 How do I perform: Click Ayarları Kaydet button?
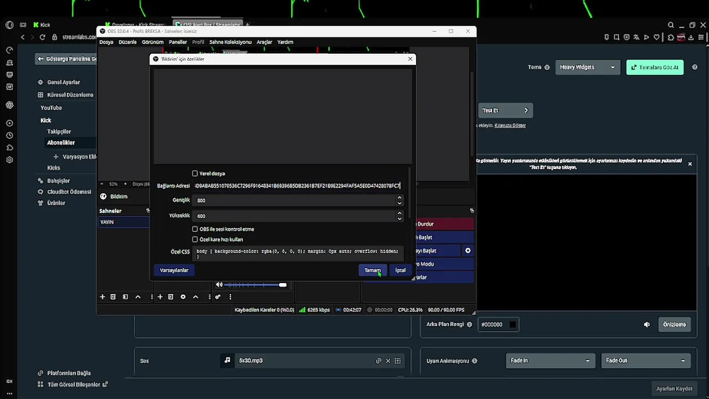[x=674, y=389]
